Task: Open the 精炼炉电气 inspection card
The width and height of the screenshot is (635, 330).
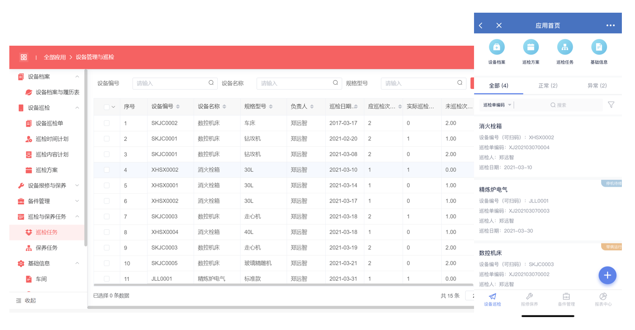Action: (x=548, y=210)
